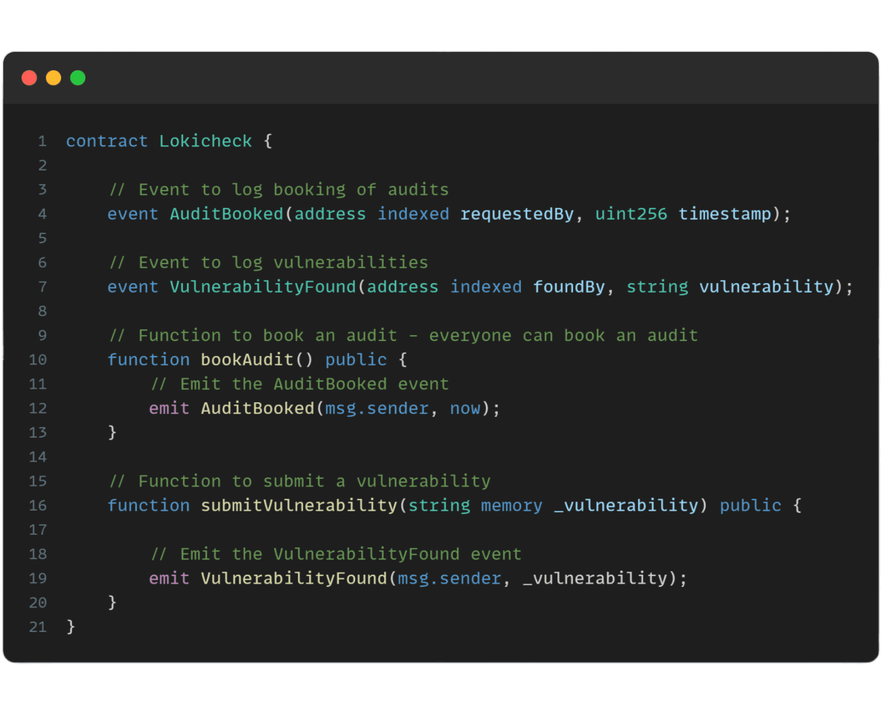This screenshot has width=881, height=715.
Task: Click the 'Event to log booking of audits' comment
Action: click(279, 190)
